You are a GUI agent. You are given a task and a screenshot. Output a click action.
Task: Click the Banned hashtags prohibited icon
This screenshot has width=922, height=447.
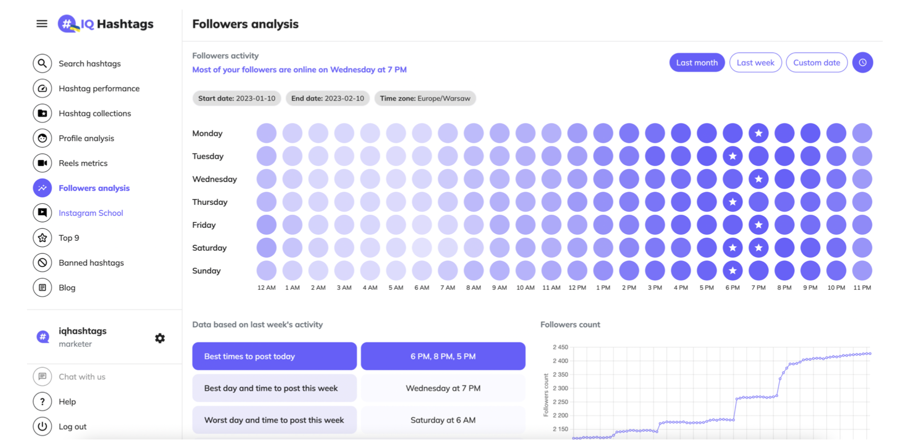tap(42, 263)
